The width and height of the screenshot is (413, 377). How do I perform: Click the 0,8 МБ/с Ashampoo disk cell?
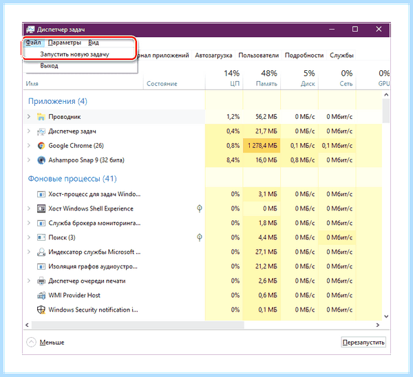point(299,160)
